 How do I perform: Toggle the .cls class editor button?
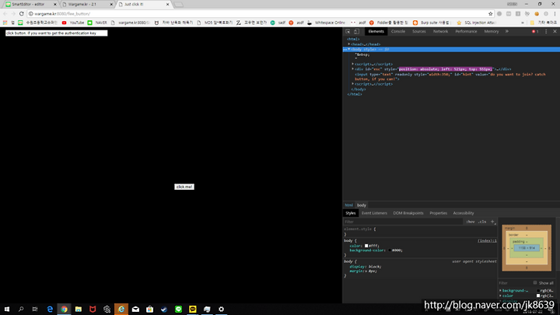point(482,222)
